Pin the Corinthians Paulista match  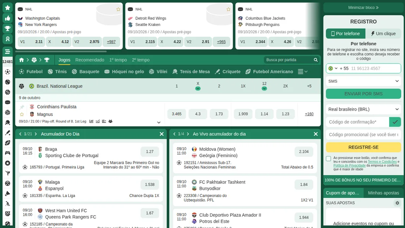tap(22, 107)
